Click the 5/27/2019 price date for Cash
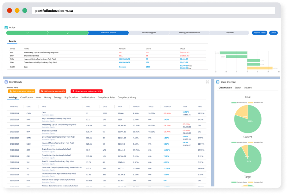Viewport: 288px width, 195px height. 15,114
